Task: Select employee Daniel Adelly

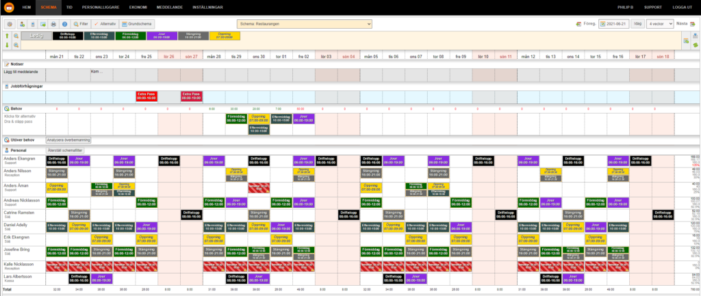Action: (15, 225)
